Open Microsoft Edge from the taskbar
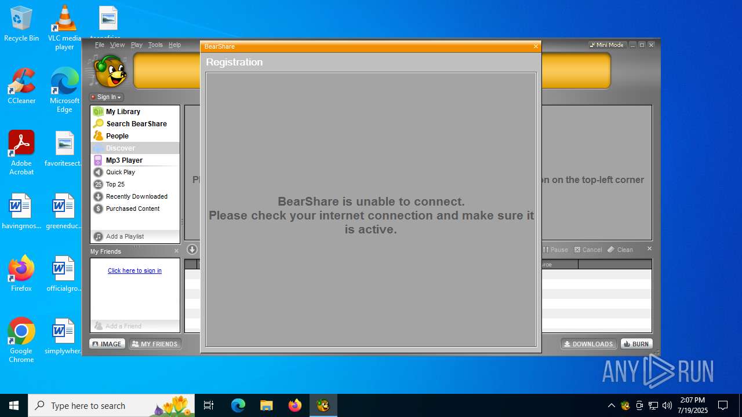This screenshot has width=742, height=417. tap(238, 405)
